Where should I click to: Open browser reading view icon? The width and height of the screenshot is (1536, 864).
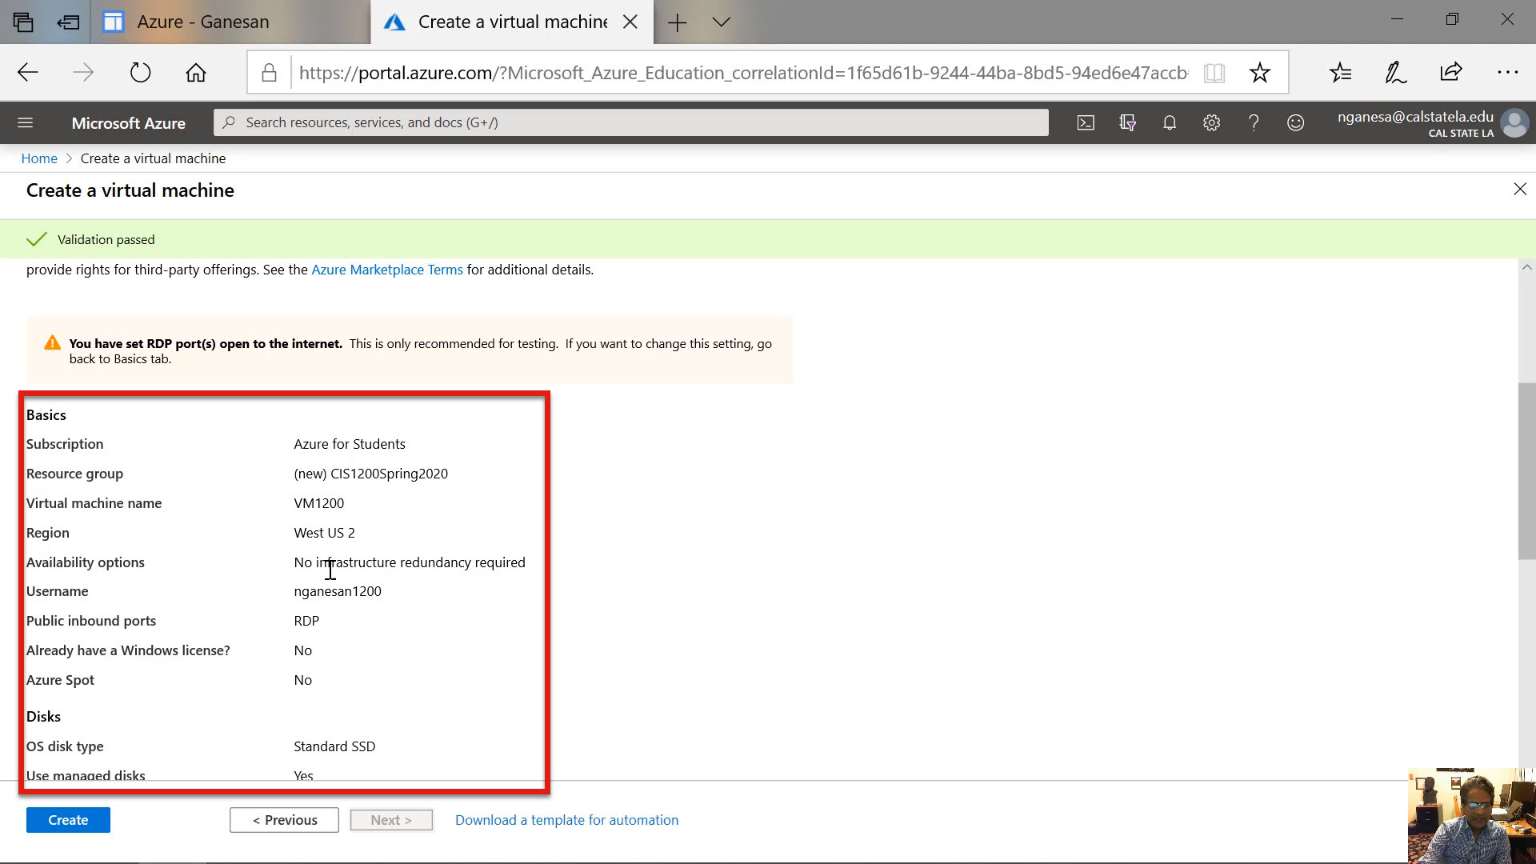(x=1214, y=73)
